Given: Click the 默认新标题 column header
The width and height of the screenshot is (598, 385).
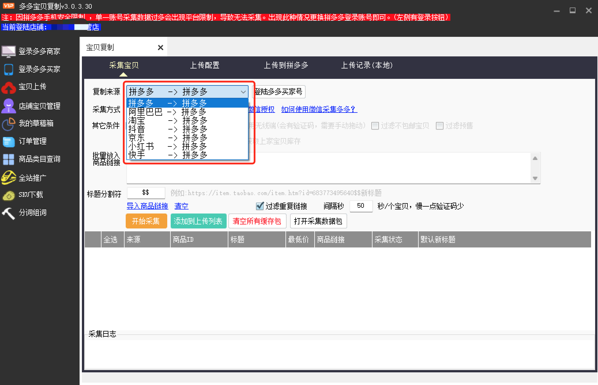Looking at the screenshot, I should [x=505, y=239].
